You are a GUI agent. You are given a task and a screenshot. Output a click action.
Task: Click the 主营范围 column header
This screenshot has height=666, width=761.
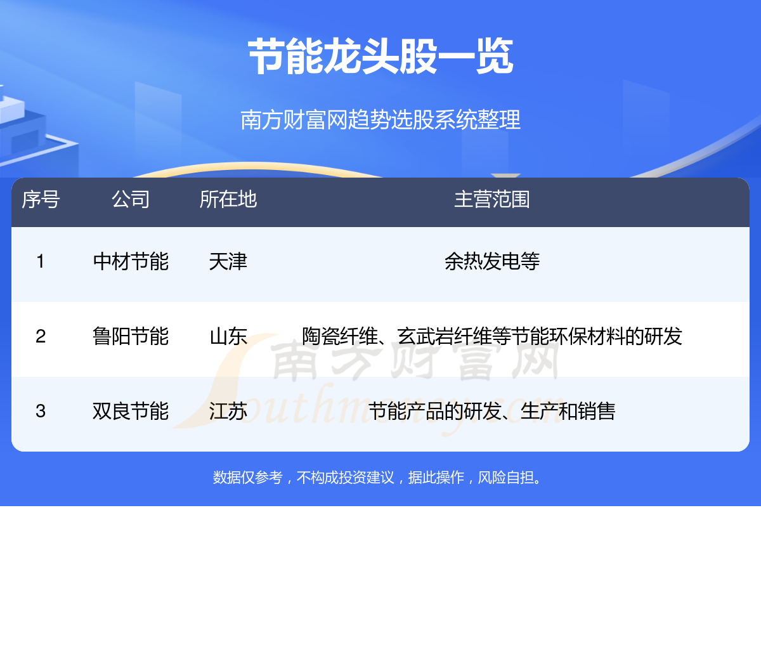point(492,199)
